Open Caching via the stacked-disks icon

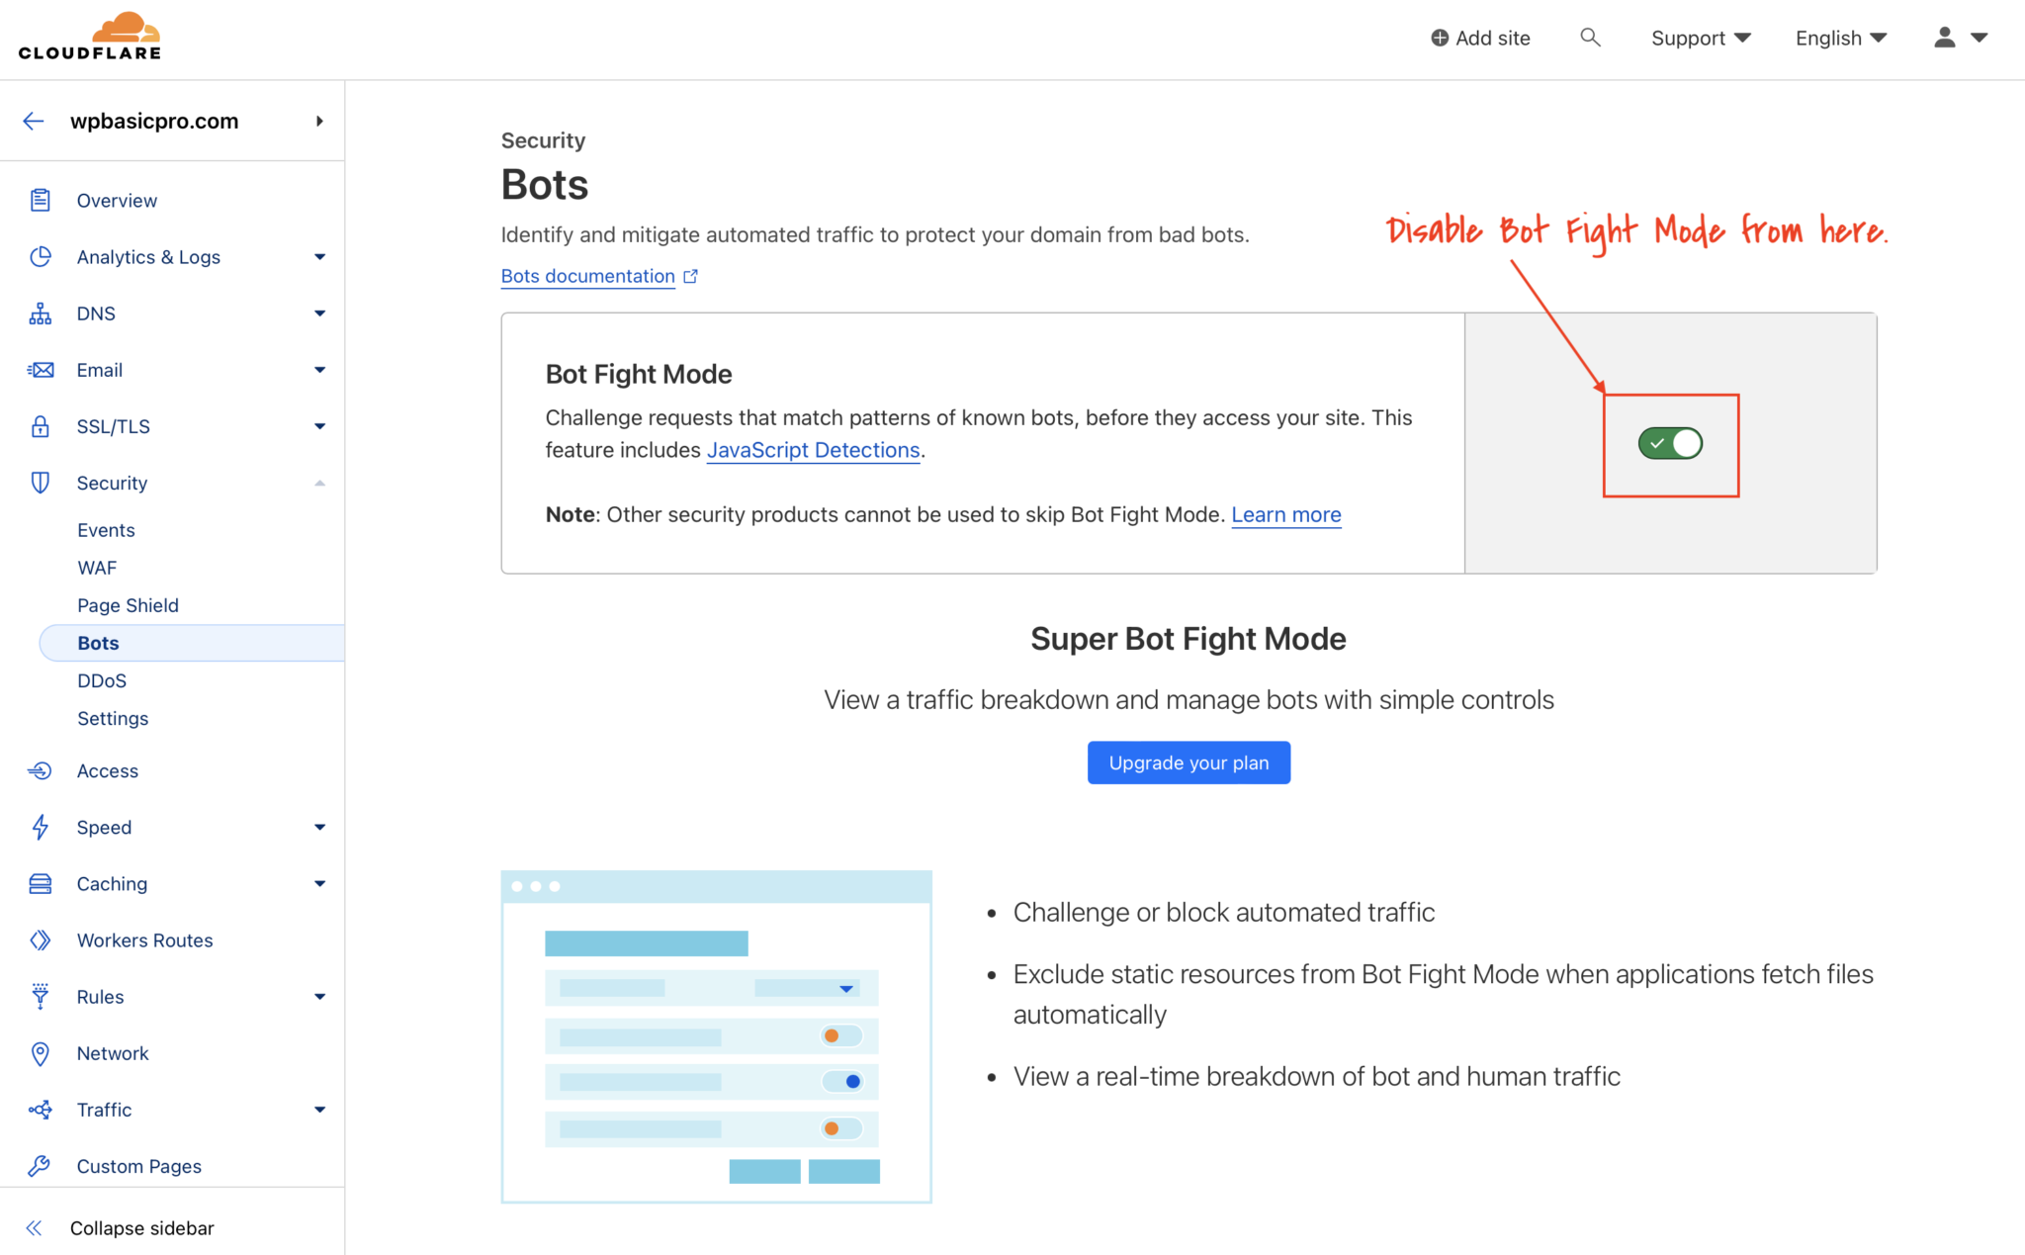(41, 883)
